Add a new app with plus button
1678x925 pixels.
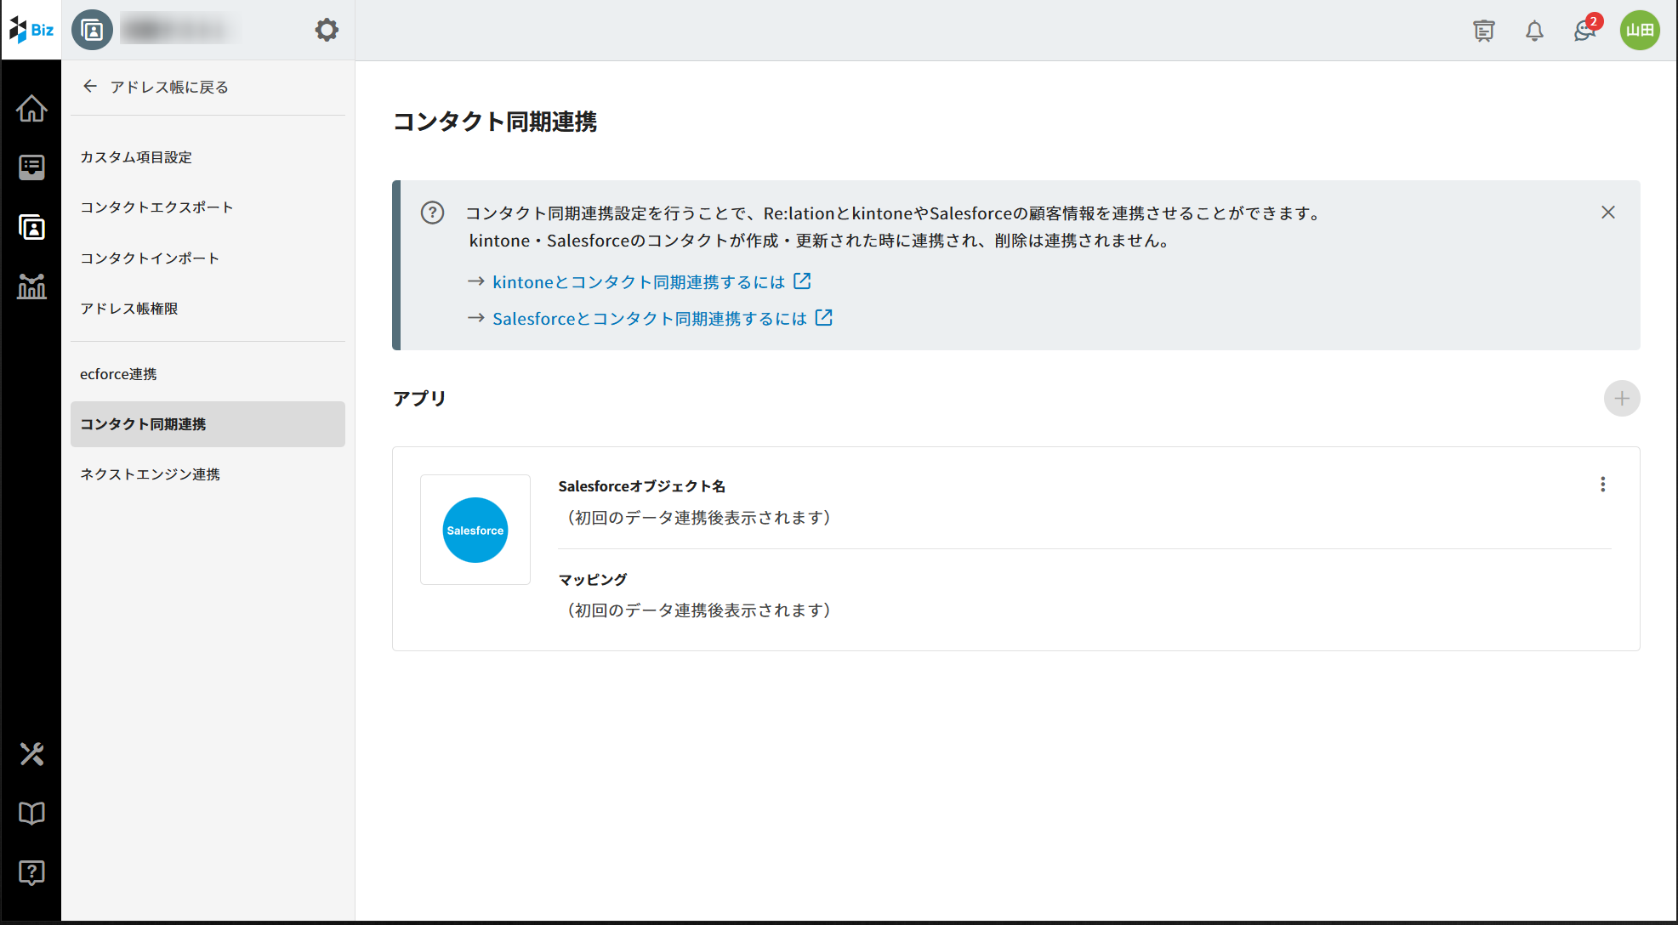tap(1622, 399)
